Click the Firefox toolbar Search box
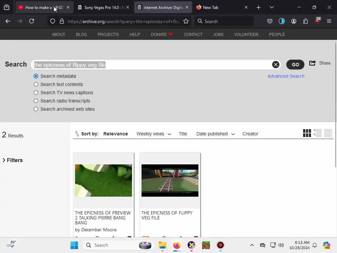 point(224,21)
